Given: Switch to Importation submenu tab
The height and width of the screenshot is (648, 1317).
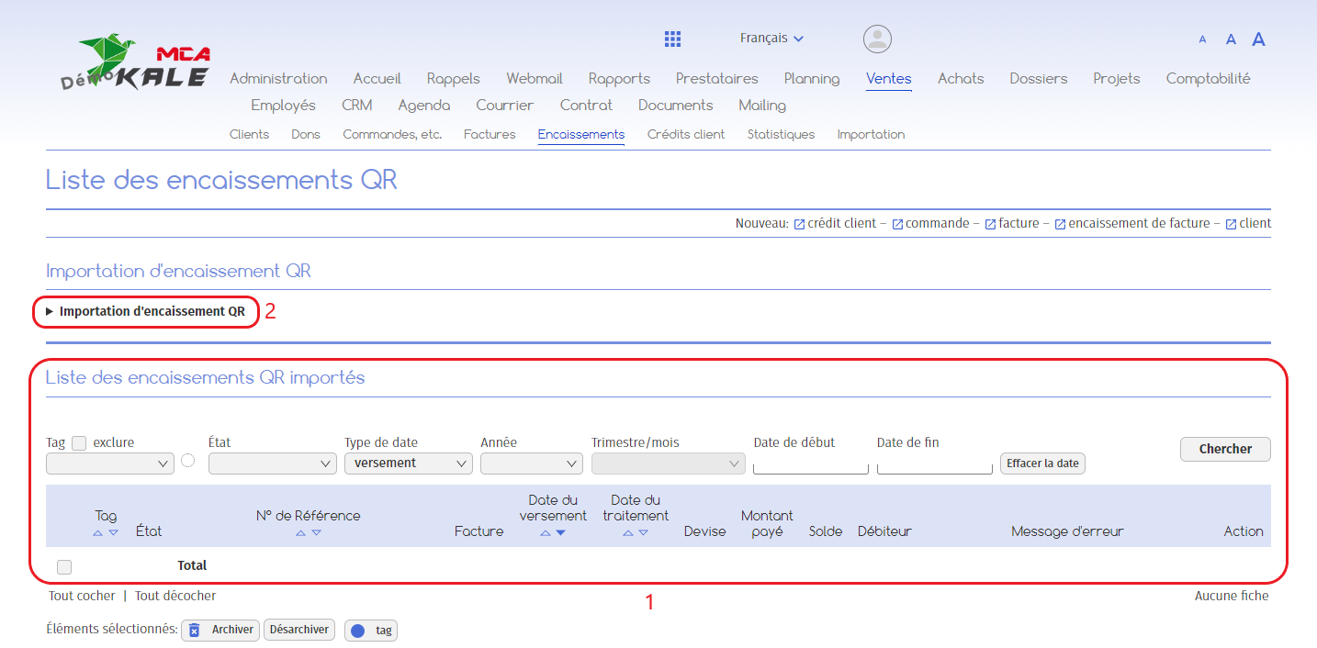Looking at the screenshot, I should click(871, 135).
